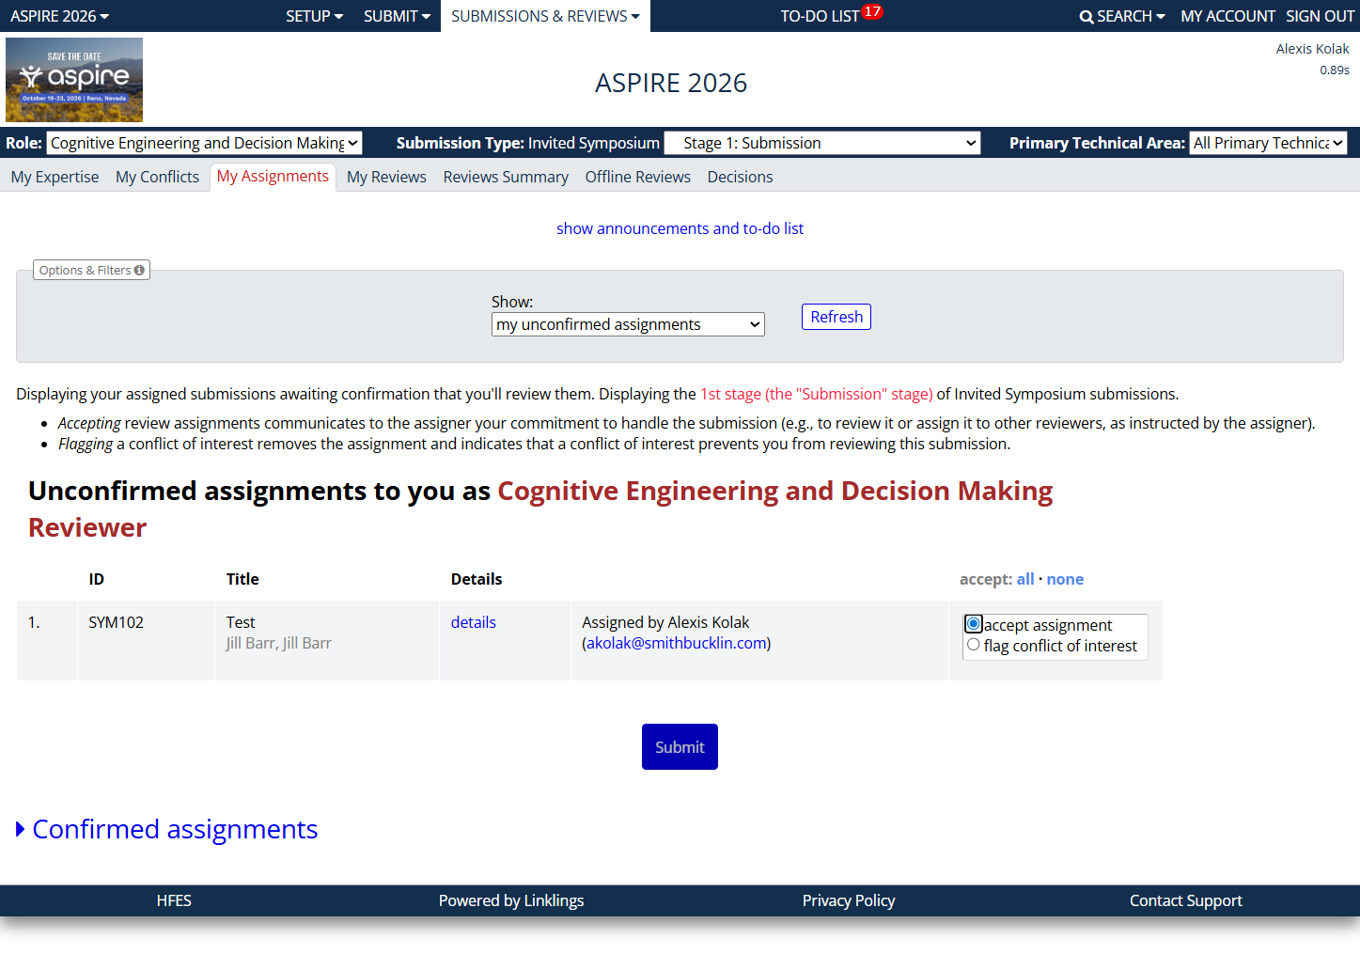
Task: Open the Role dropdown
Action: pos(204,143)
